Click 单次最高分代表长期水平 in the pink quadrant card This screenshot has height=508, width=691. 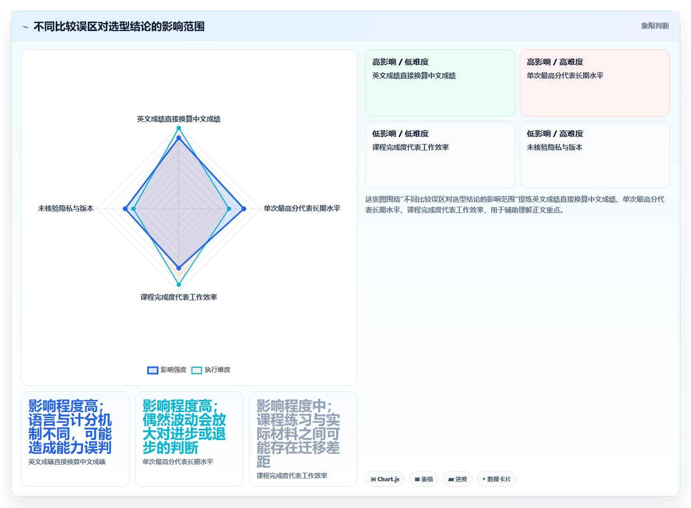tap(565, 75)
